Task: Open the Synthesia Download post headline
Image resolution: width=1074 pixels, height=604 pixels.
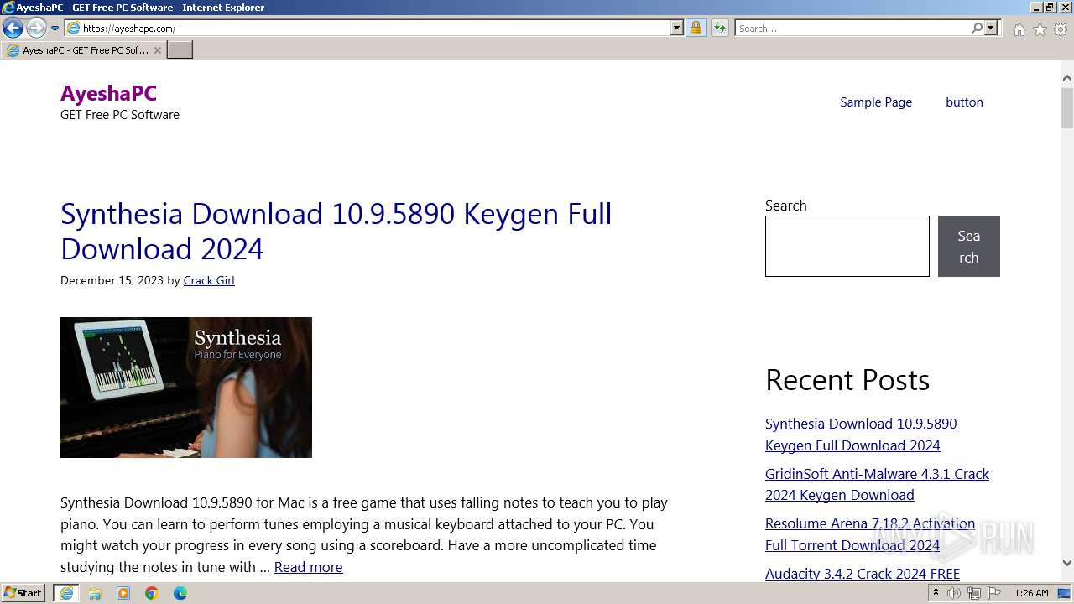Action: (x=336, y=231)
